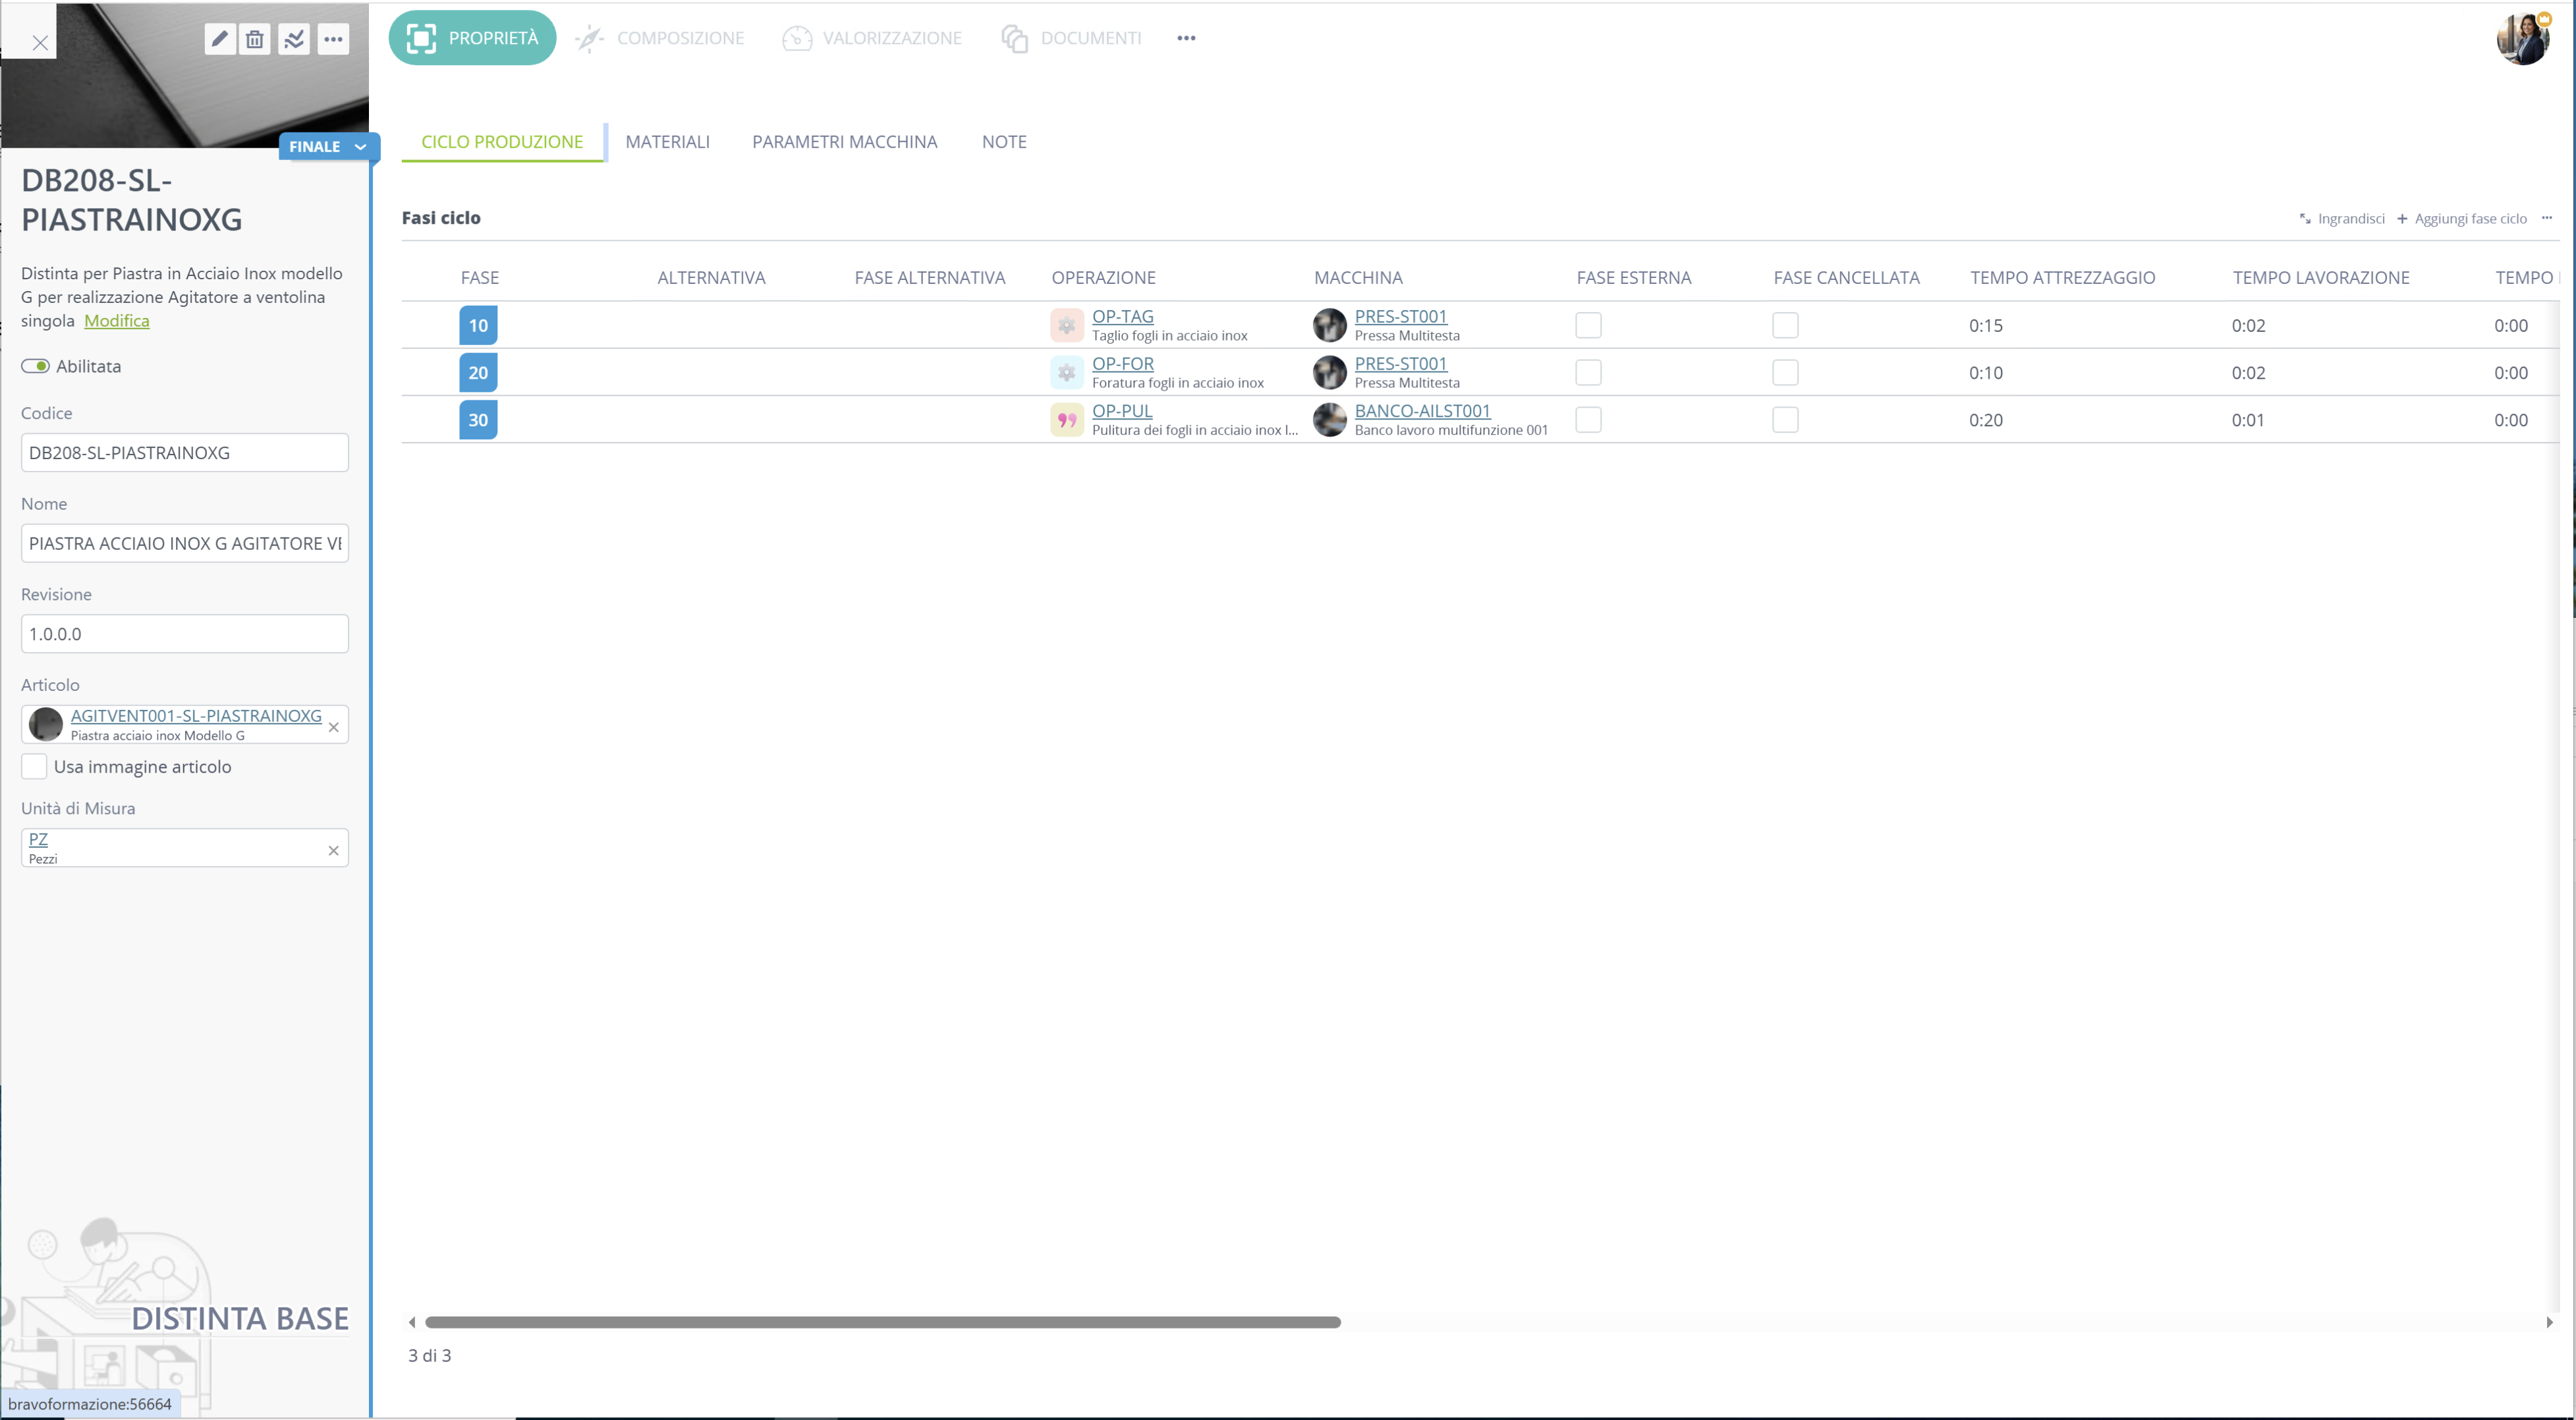Check Fase Esterna for phase 10

point(1588,325)
